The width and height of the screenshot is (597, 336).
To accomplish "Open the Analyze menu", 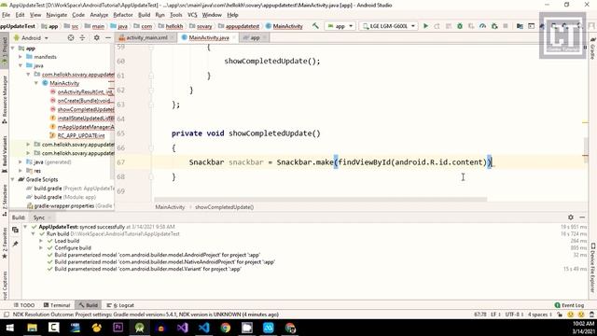I will coord(99,15).
